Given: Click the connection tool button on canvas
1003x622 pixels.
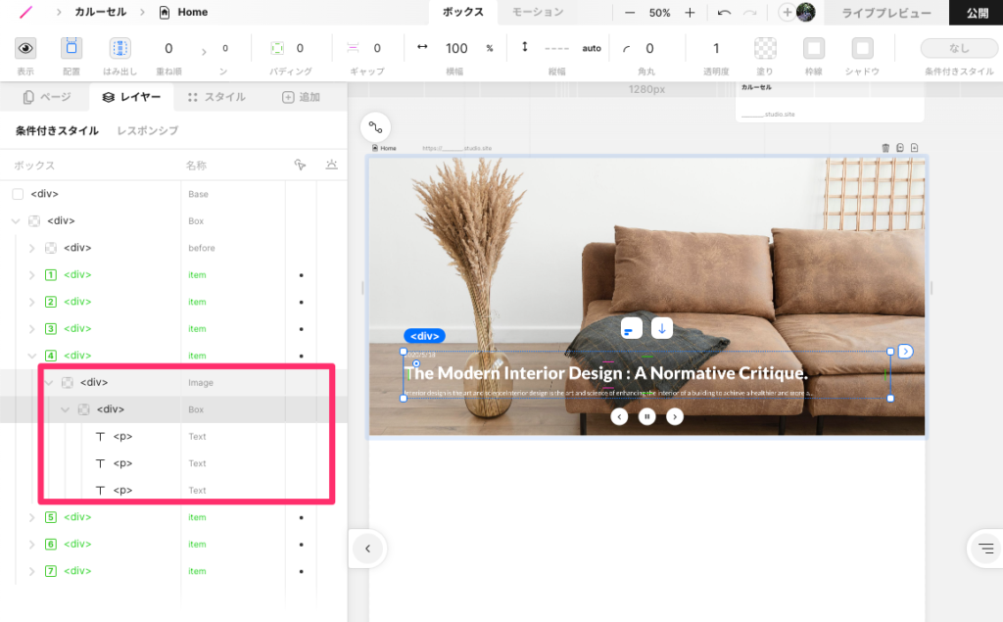Looking at the screenshot, I should [x=375, y=127].
